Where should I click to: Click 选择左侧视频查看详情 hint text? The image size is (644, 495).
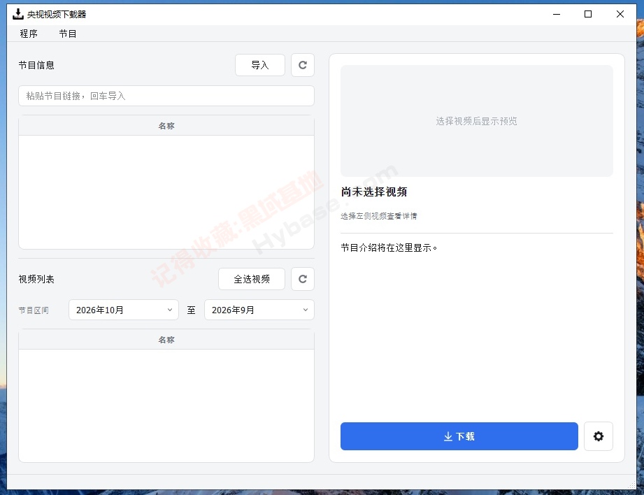click(379, 216)
